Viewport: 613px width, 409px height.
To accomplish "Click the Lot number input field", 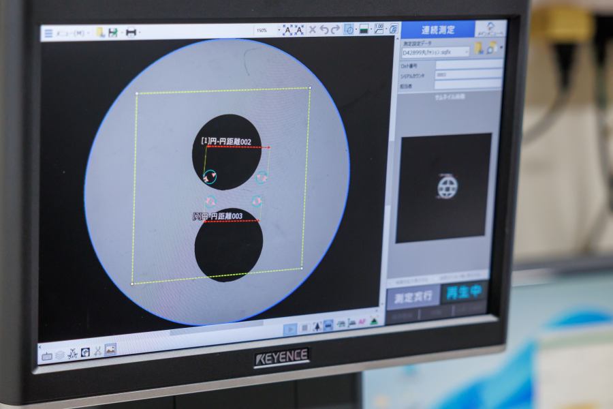I will pyautogui.click(x=469, y=64).
